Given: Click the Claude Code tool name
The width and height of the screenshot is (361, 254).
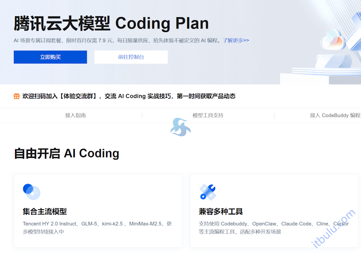Looking at the screenshot, I should [x=296, y=223].
